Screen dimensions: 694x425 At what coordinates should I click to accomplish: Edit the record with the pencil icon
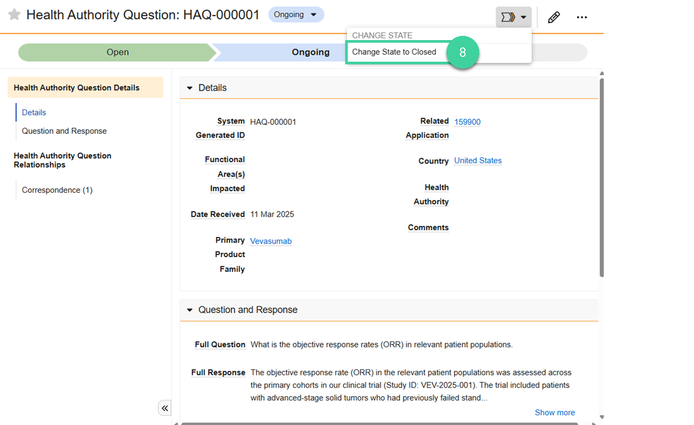[554, 17]
